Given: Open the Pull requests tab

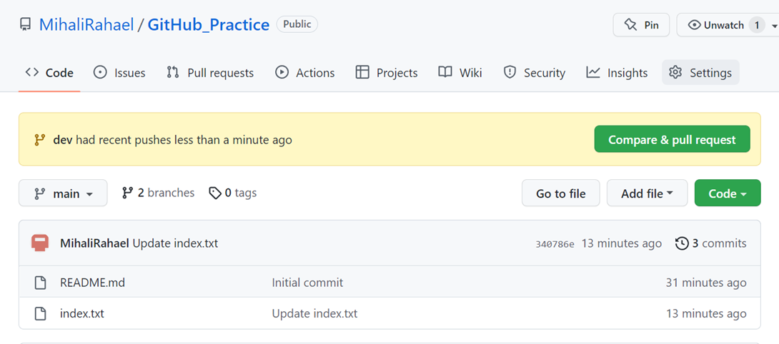Looking at the screenshot, I should tap(210, 73).
